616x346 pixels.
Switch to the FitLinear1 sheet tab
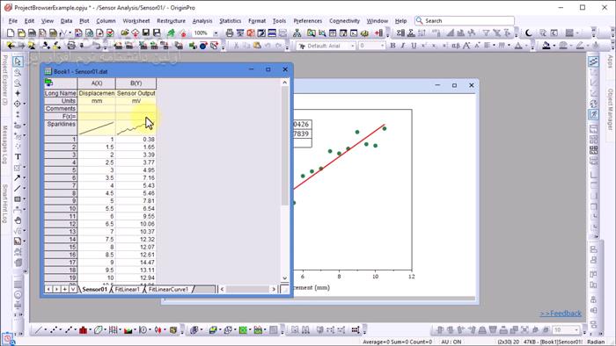tap(127, 289)
